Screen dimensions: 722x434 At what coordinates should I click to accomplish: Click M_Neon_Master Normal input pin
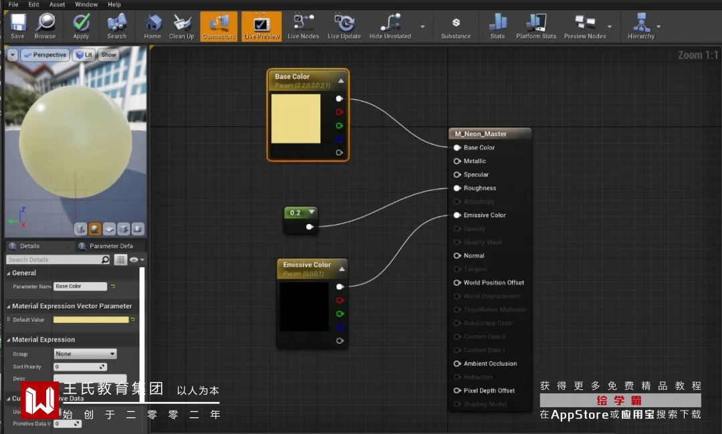tap(457, 255)
